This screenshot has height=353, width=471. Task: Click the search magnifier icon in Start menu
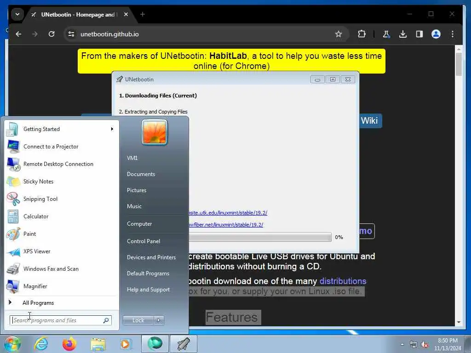106,320
